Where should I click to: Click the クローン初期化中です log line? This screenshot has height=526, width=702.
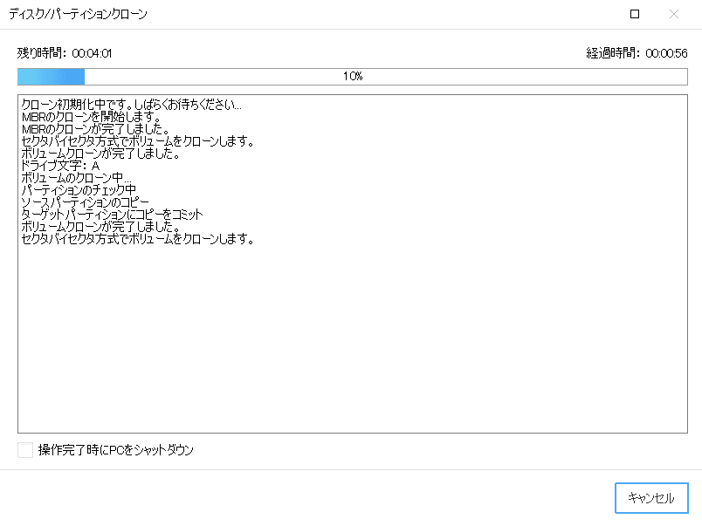[131, 105]
